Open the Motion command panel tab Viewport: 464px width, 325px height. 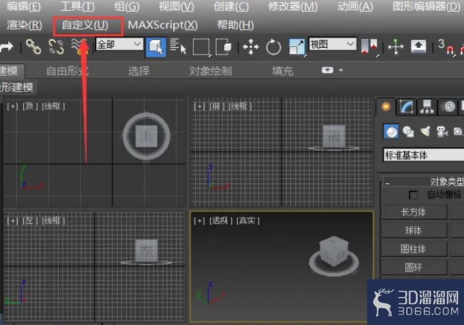(448, 107)
